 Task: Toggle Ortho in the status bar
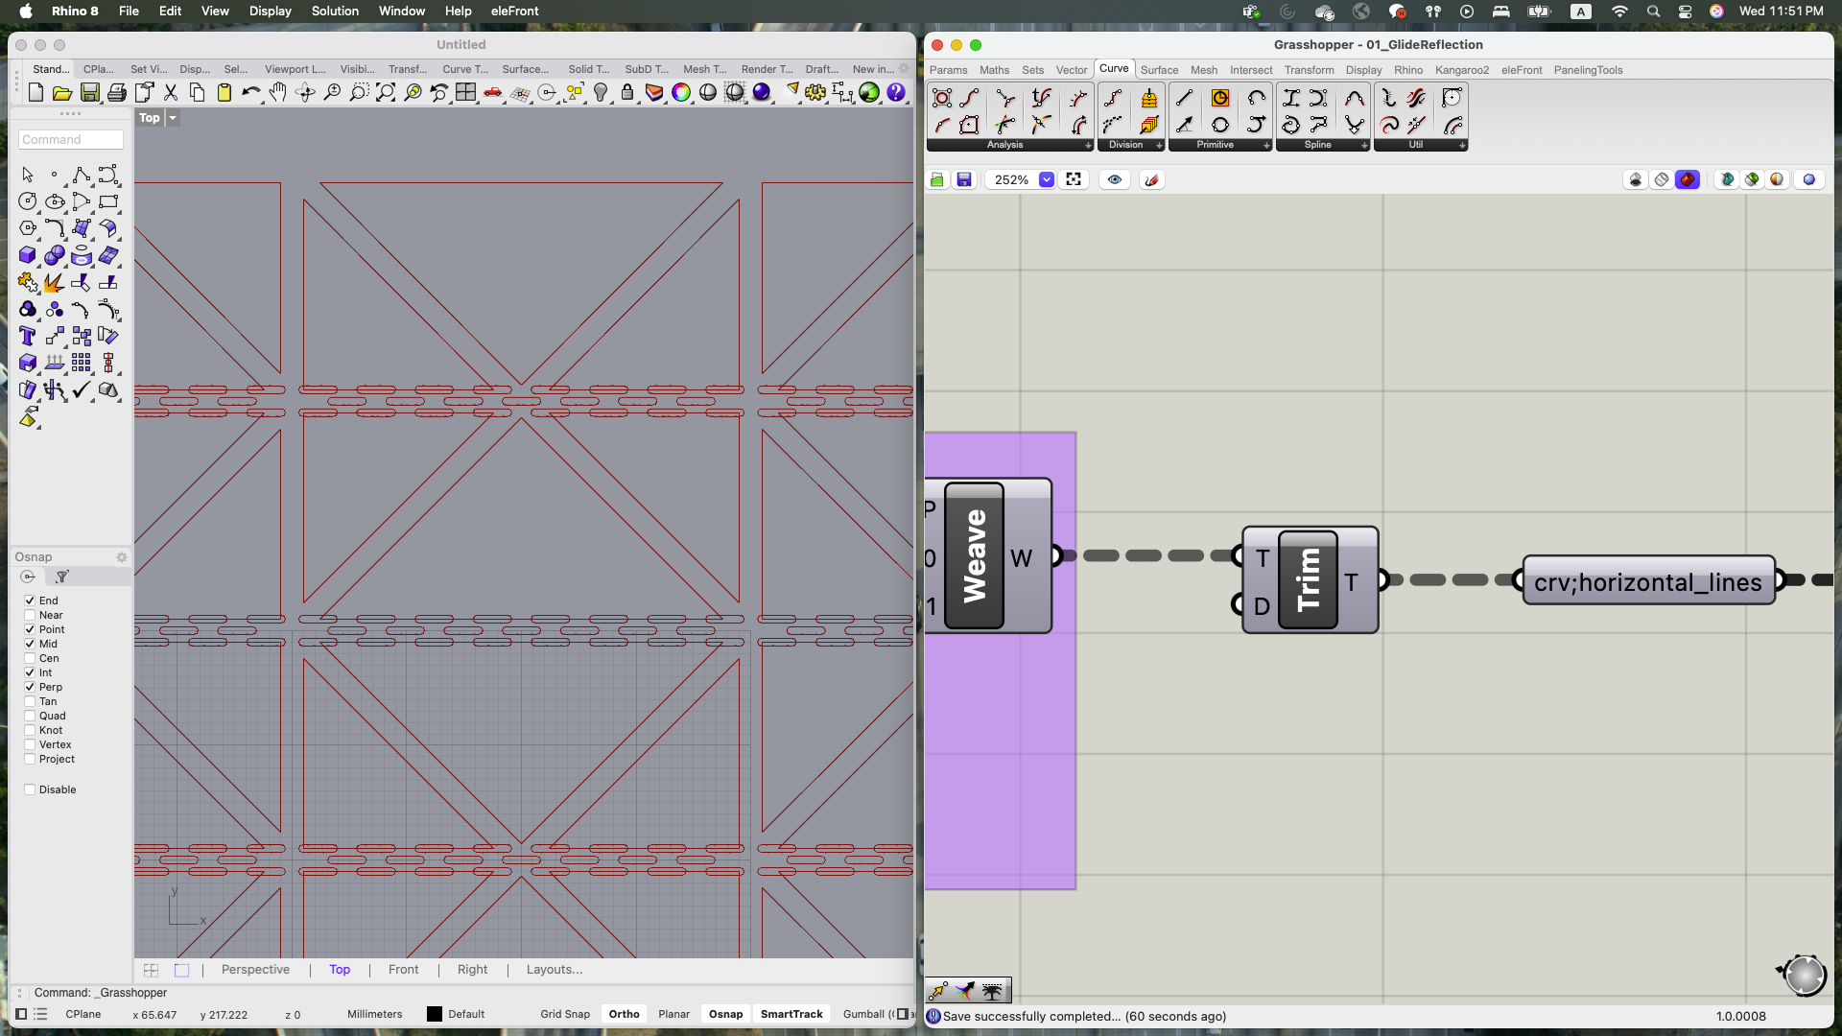pos(624,1014)
